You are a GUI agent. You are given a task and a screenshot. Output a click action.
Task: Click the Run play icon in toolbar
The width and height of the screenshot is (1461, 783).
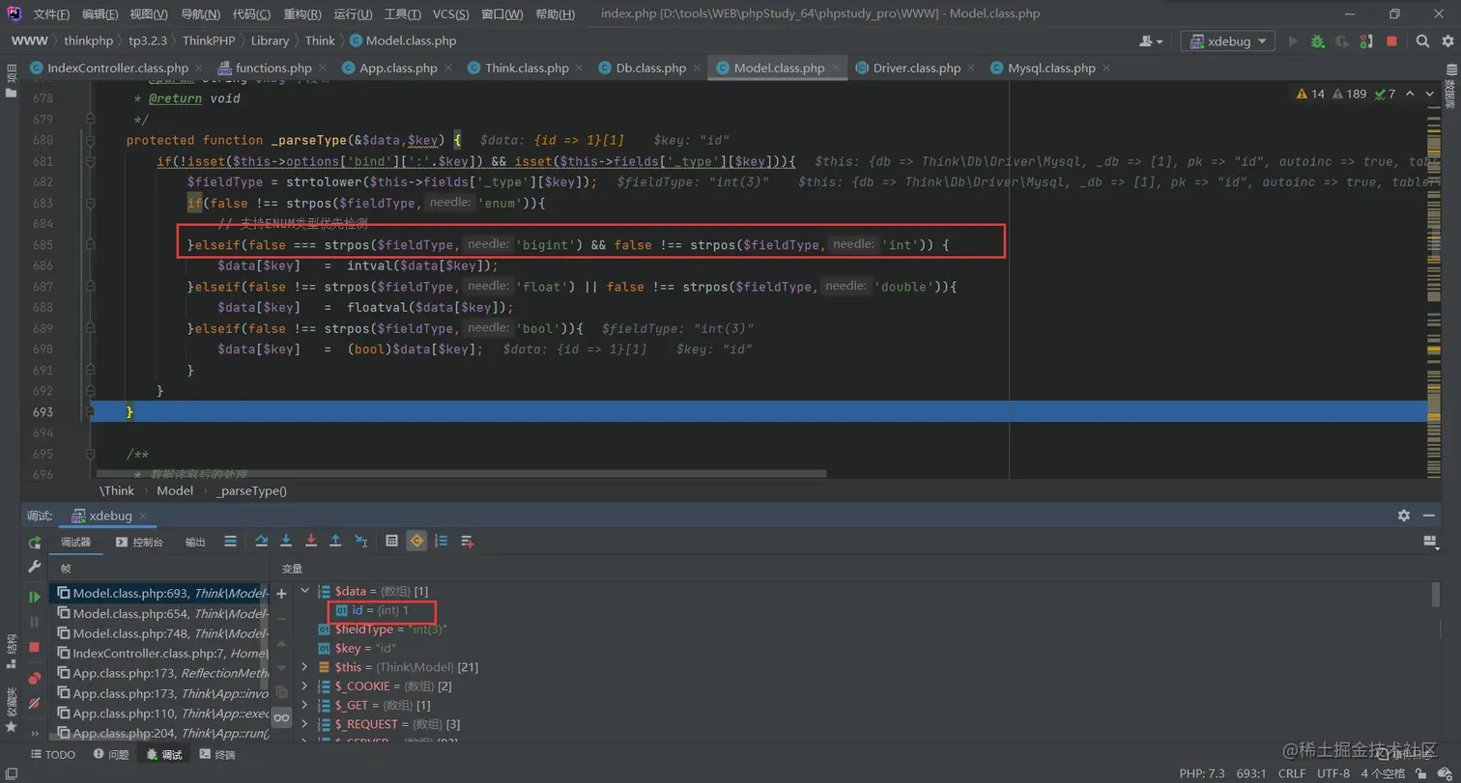point(1292,41)
